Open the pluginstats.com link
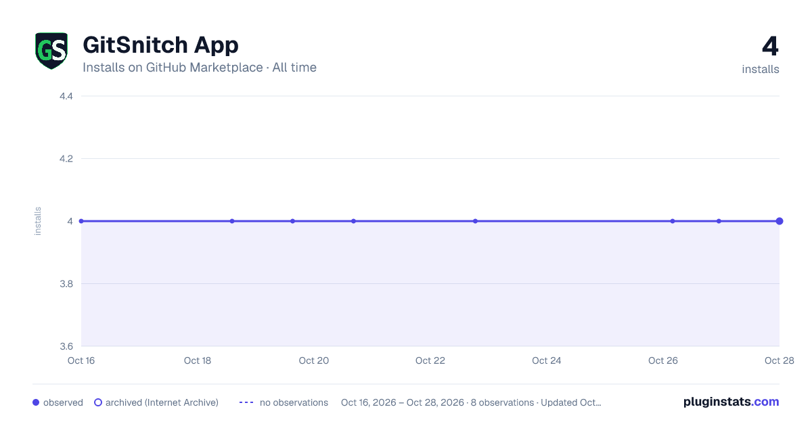This screenshot has height=426, width=812. (731, 402)
